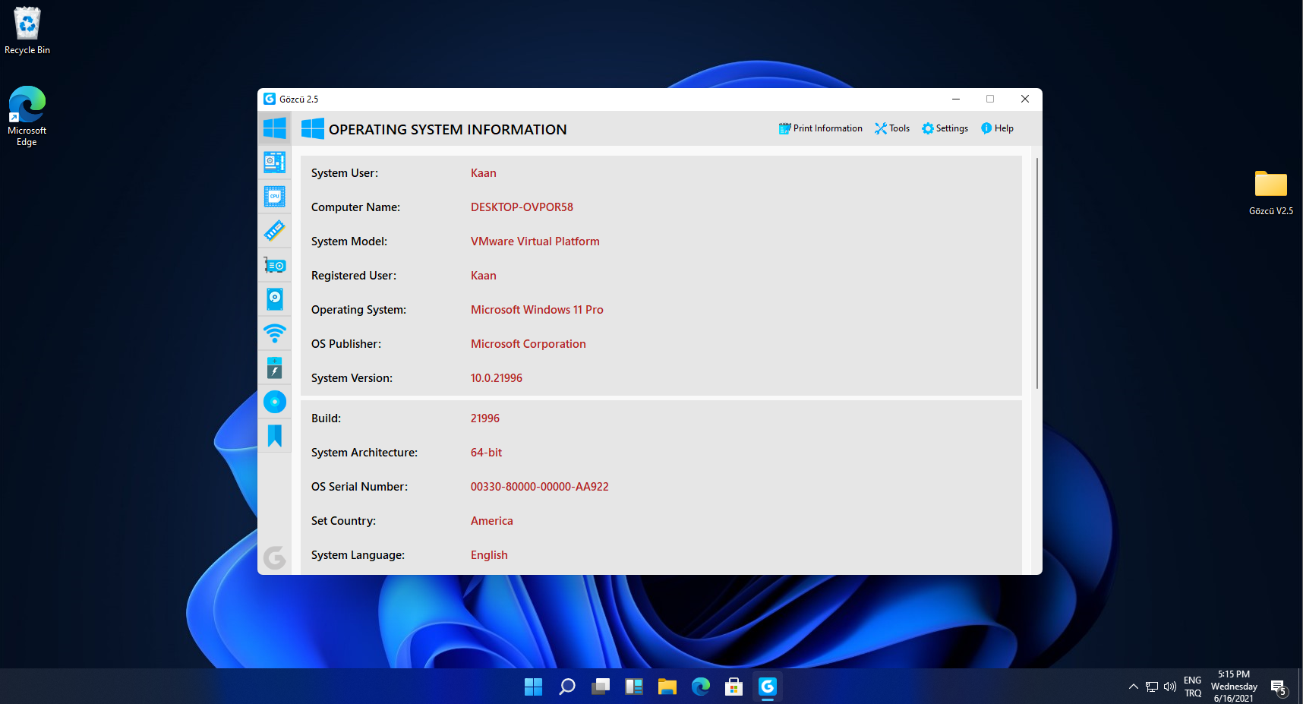1303x704 pixels.
Task: Click the Registered User value Kaan
Action: click(x=484, y=276)
